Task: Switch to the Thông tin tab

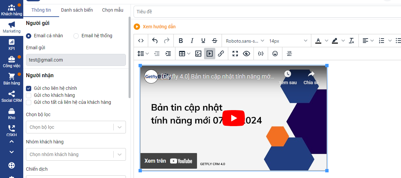Action: (x=41, y=10)
